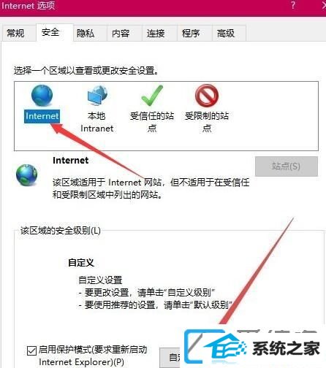Open the 内容 tab
The width and height of the screenshot is (326, 368).
coord(121,33)
